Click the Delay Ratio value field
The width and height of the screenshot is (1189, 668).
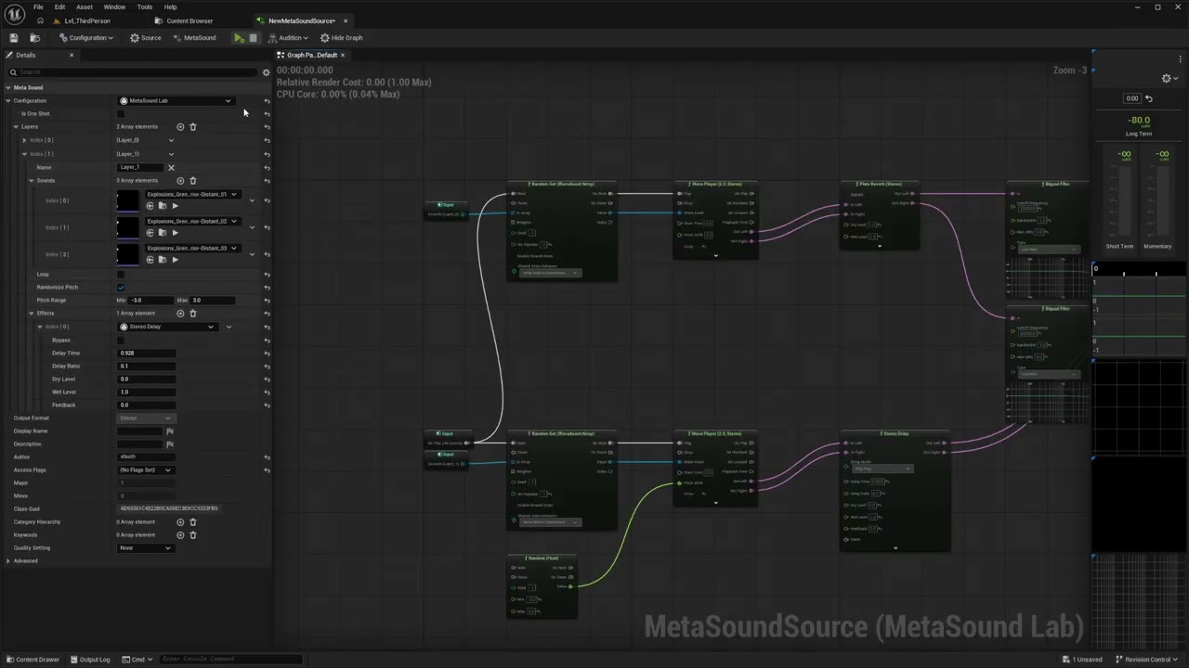[x=147, y=366]
